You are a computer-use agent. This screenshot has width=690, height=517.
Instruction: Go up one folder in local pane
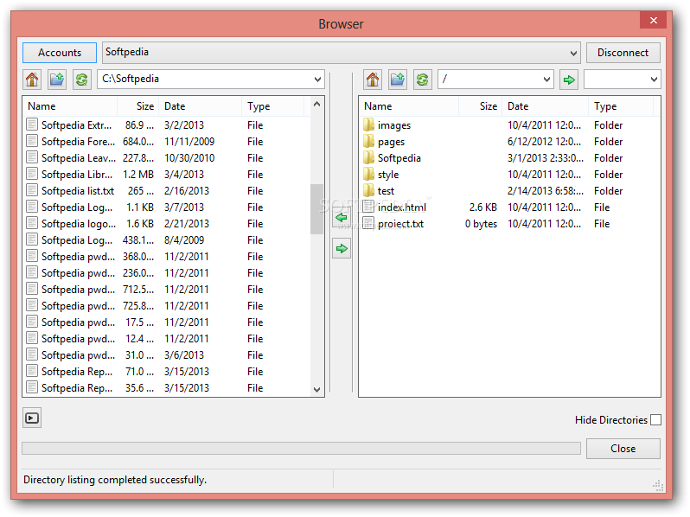(57, 80)
